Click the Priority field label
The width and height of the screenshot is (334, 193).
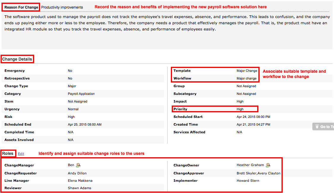point(180,109)
